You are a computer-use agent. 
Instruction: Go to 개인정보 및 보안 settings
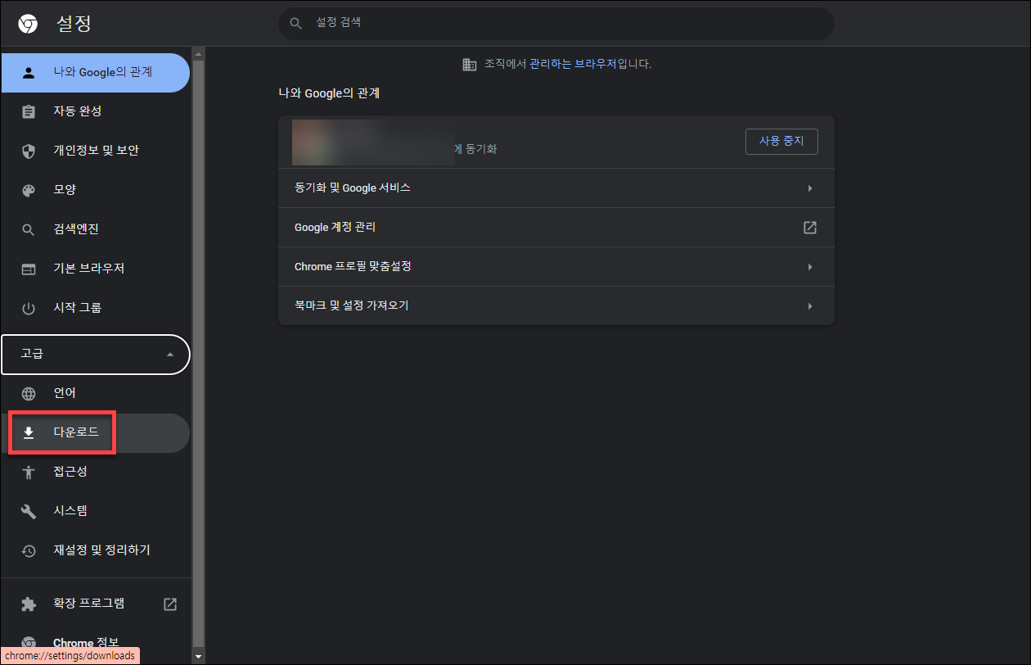[x=95, y=151]
